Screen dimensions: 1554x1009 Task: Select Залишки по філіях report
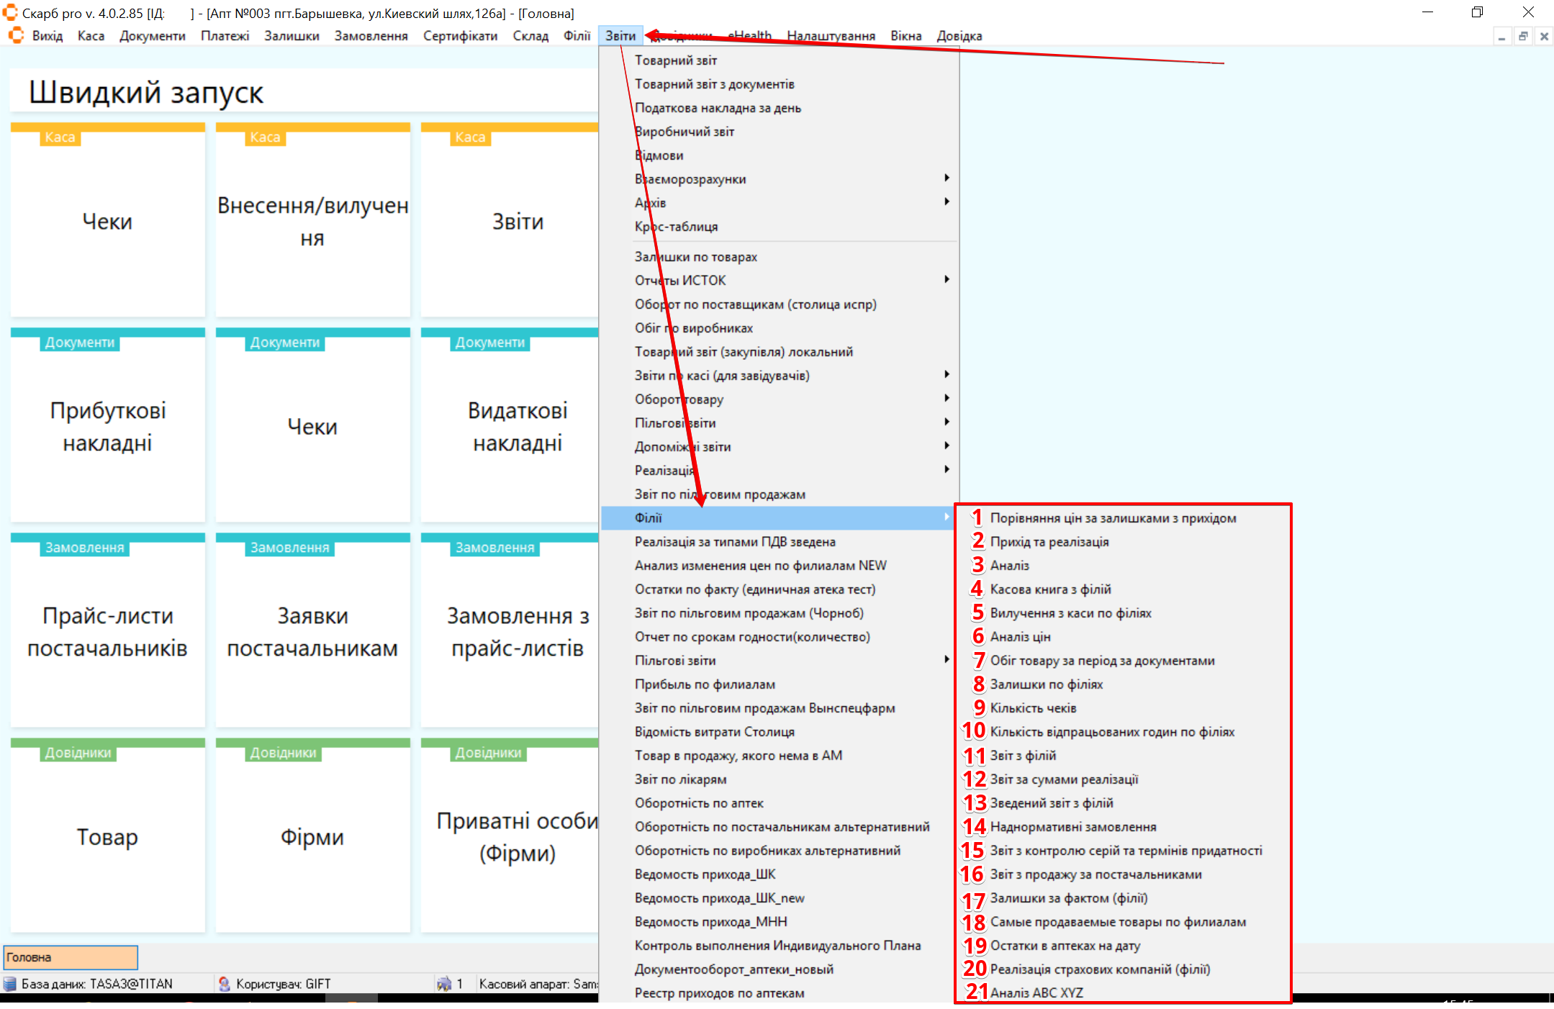(1046, 684)
